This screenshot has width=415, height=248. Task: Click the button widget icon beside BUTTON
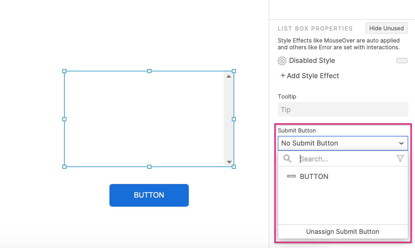click(x=291, y=176)
